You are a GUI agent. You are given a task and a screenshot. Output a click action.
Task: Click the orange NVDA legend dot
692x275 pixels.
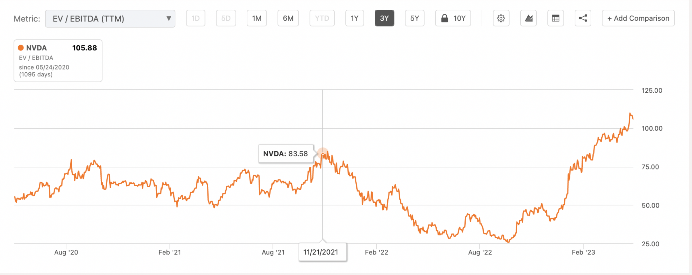tap(21, 48)
